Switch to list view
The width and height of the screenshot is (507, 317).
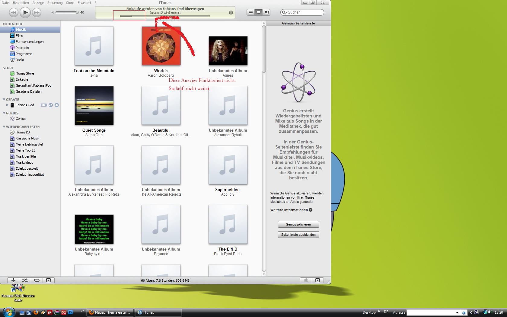click(250, 12)
